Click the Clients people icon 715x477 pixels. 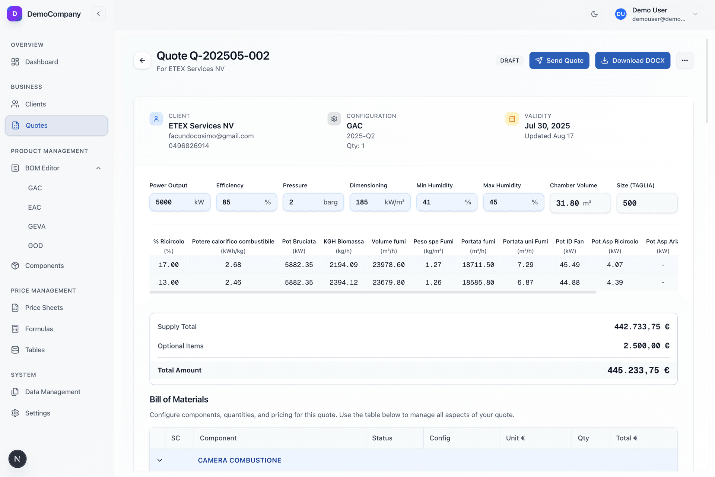15,104
